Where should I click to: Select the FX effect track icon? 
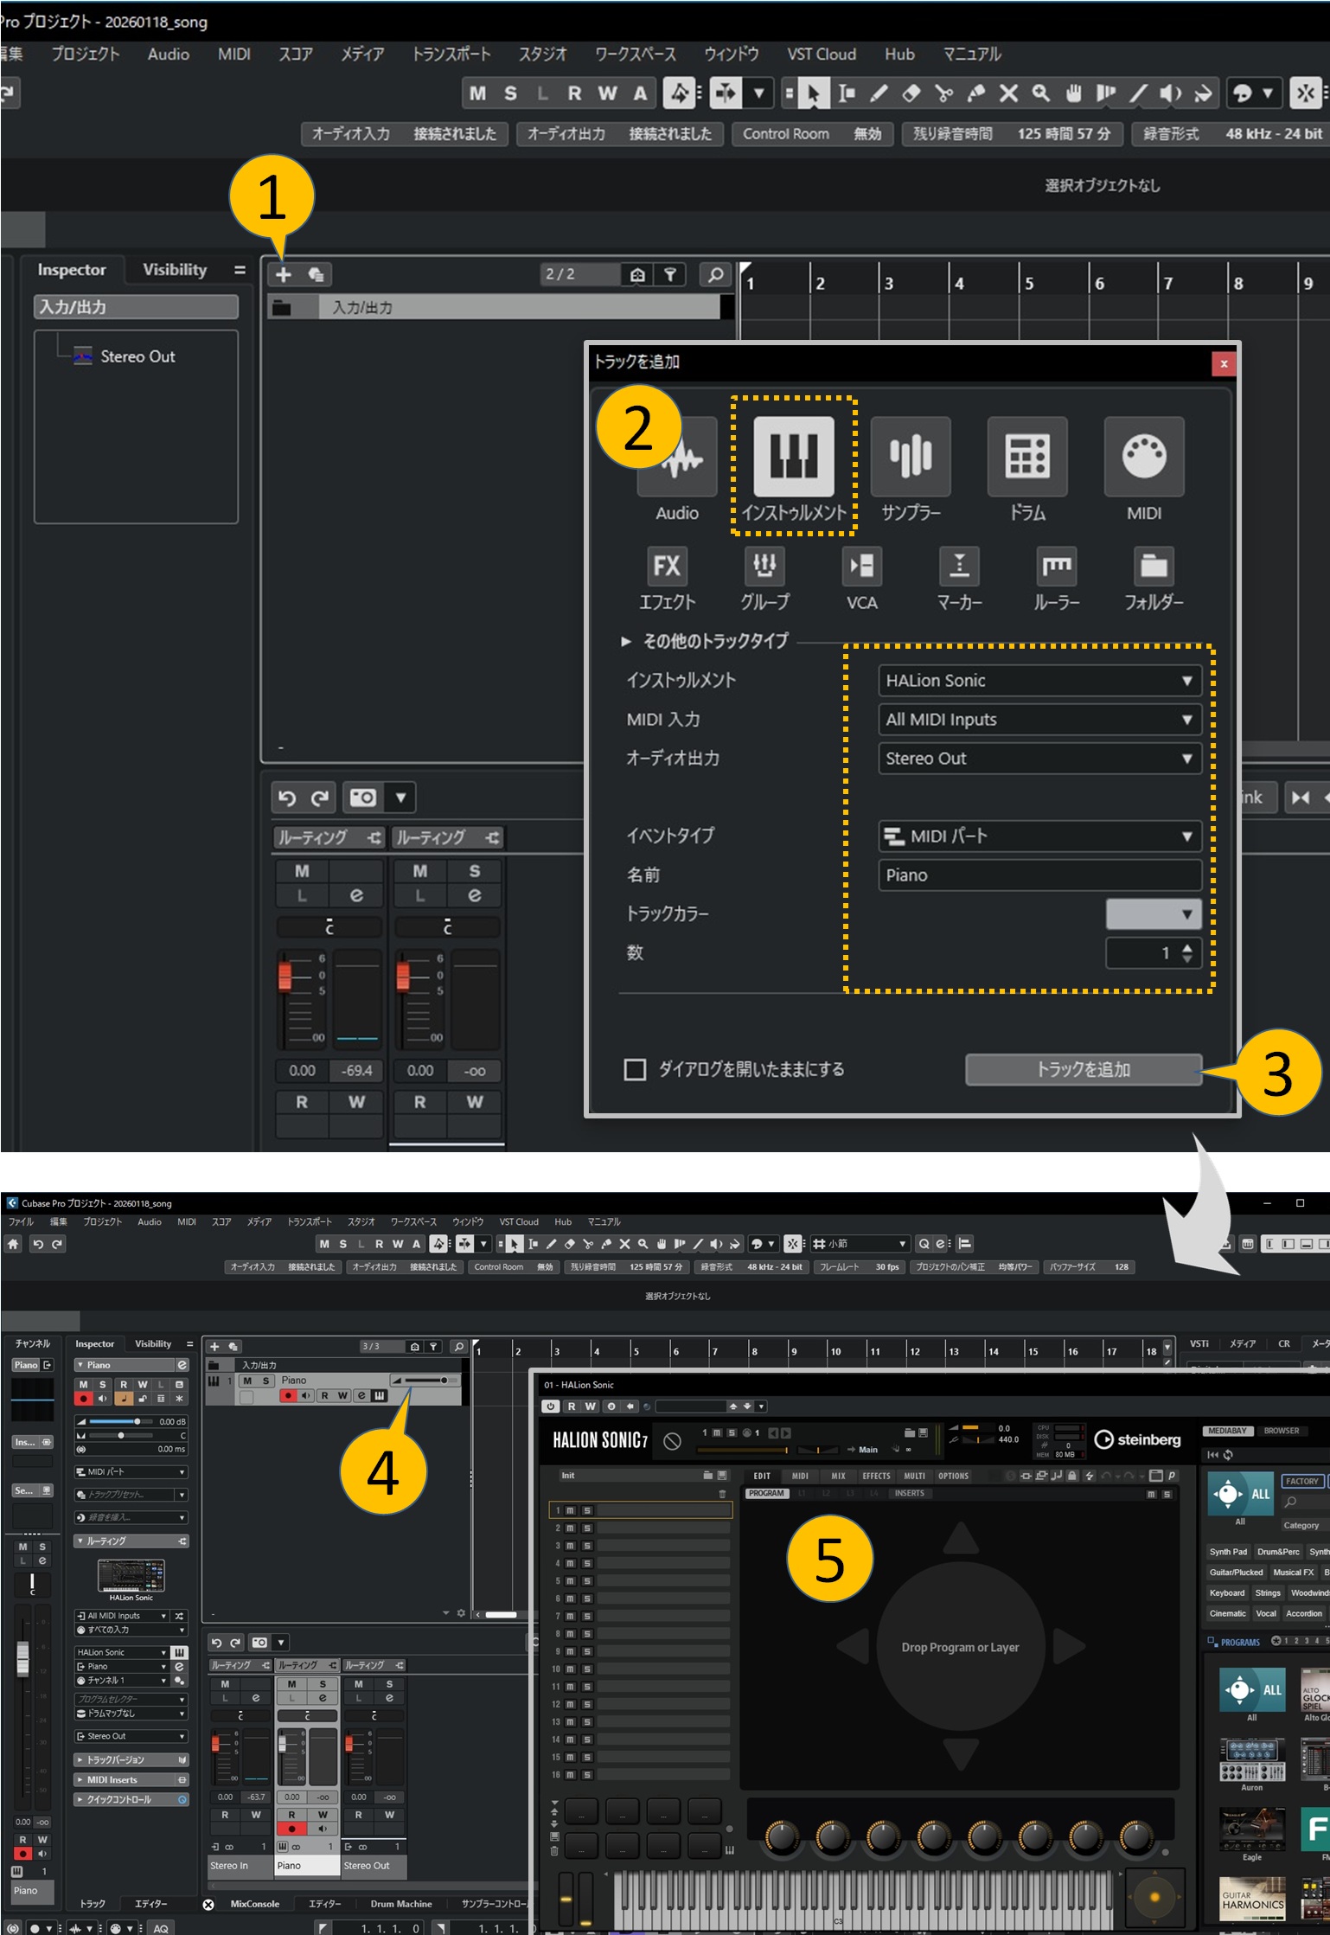[x=666, y=567]
